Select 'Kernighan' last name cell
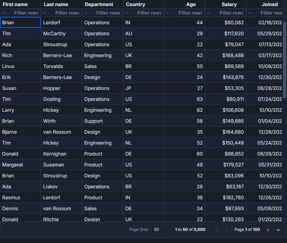The width and height of the screenshot is (287, 243). click(61, 154)
